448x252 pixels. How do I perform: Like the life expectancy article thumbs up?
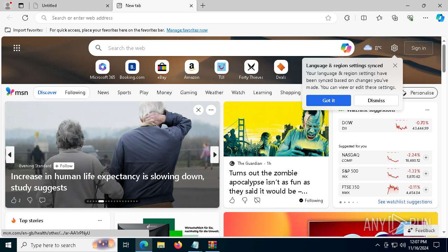coord(14,200)
